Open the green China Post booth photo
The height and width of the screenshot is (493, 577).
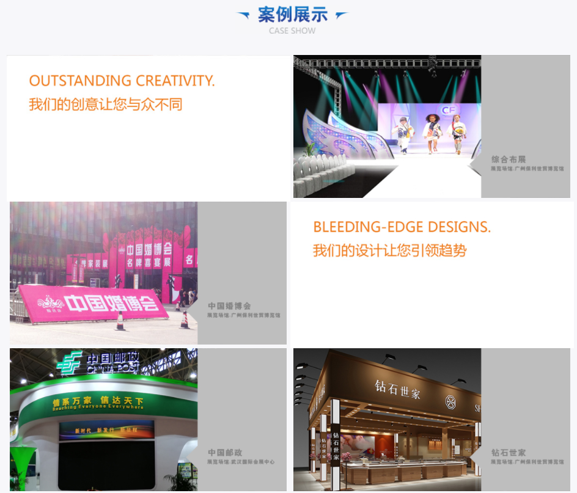click(104, 420)
